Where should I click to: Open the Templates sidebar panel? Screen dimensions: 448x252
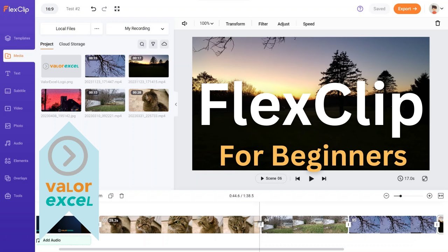click(17, 38)
